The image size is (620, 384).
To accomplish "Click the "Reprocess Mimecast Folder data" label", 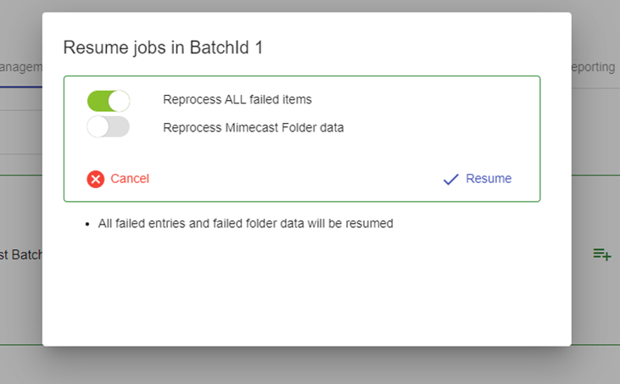I will (253, 128).
